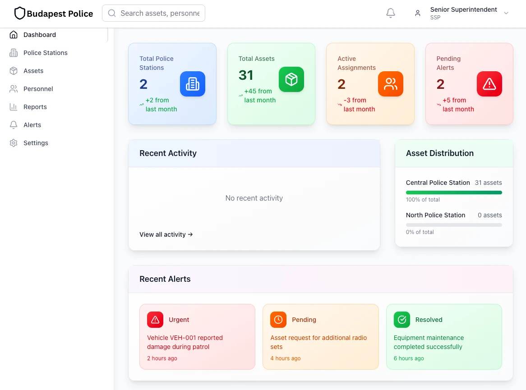Click the '0% of total' text

coord(420,232)
